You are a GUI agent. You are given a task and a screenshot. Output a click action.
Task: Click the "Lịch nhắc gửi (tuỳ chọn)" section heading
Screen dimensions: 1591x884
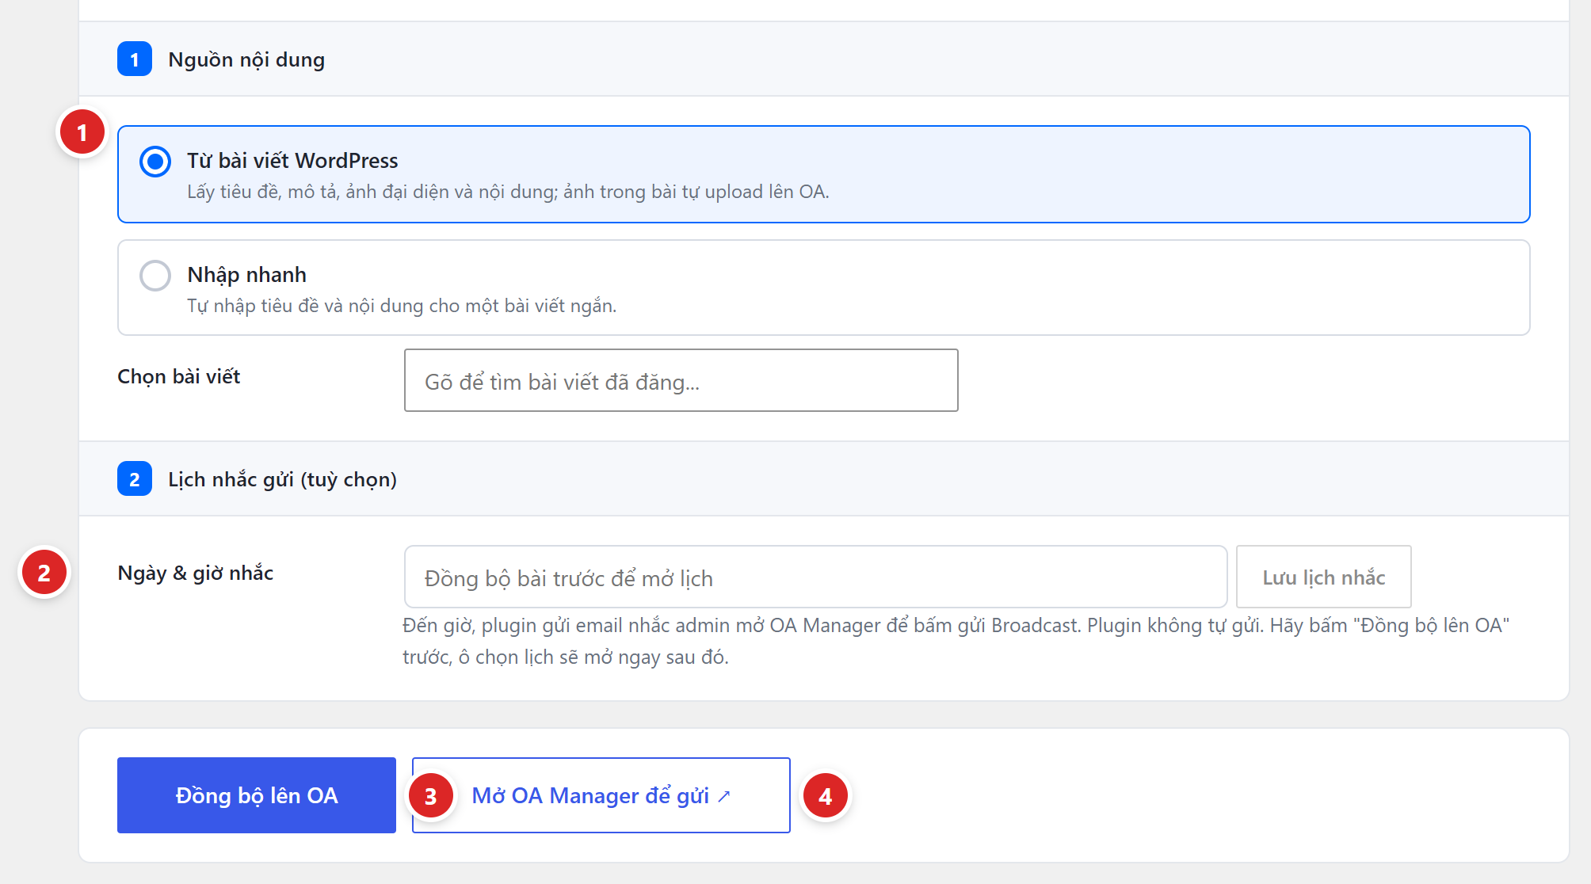[x=282, y=479]
